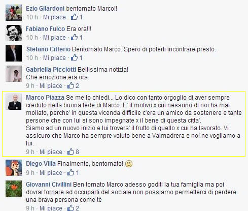Click thumbs-up icon on Ezio Gilardoni's comment
Screen dimensions: 248x211
74,17
